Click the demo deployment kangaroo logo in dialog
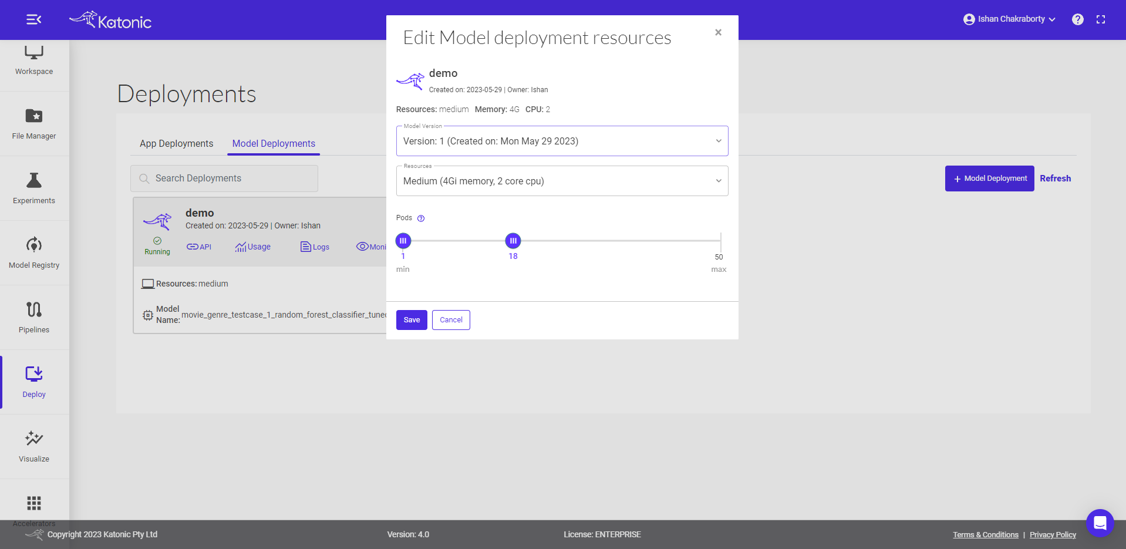 (x=410, y=81)
